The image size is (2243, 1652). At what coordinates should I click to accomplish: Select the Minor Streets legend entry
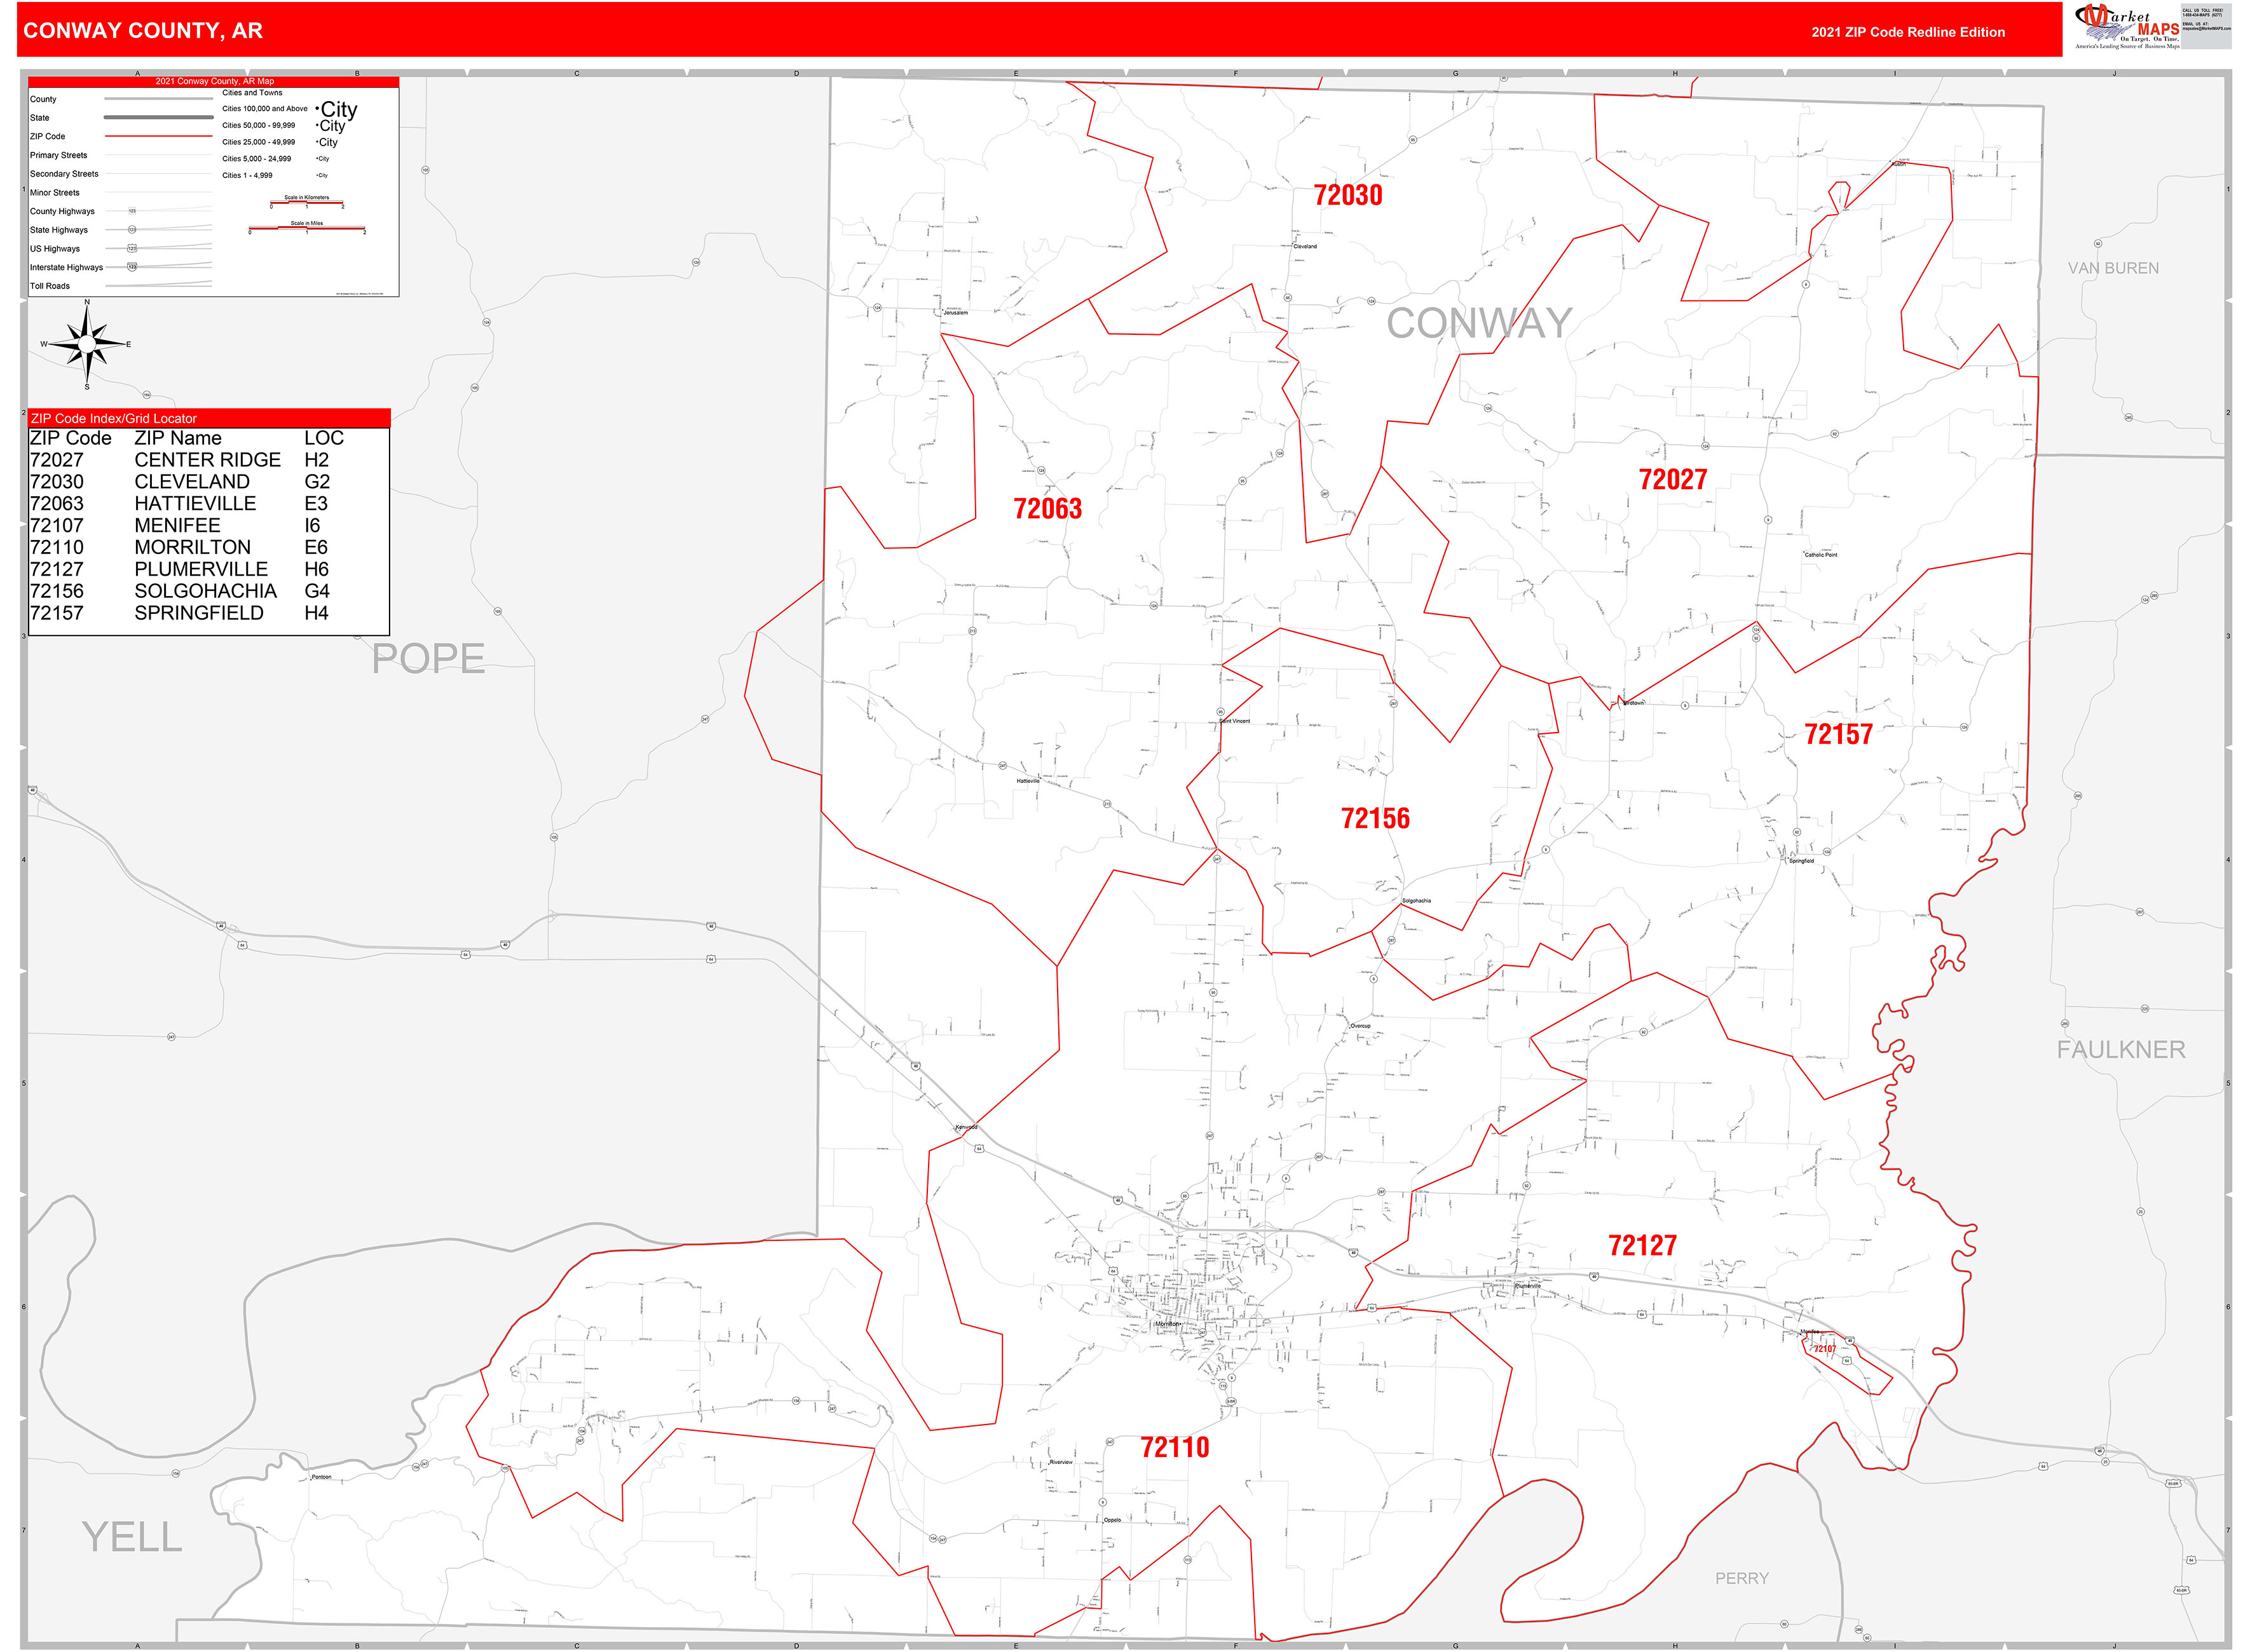[56, 193]
